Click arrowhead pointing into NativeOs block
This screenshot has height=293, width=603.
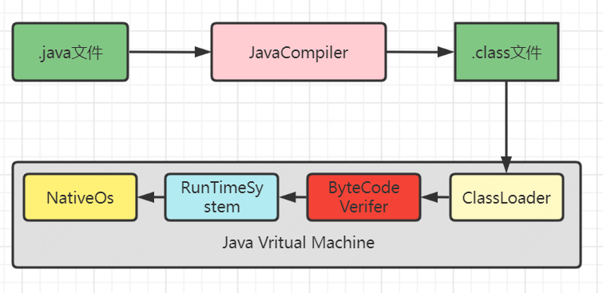145,198
